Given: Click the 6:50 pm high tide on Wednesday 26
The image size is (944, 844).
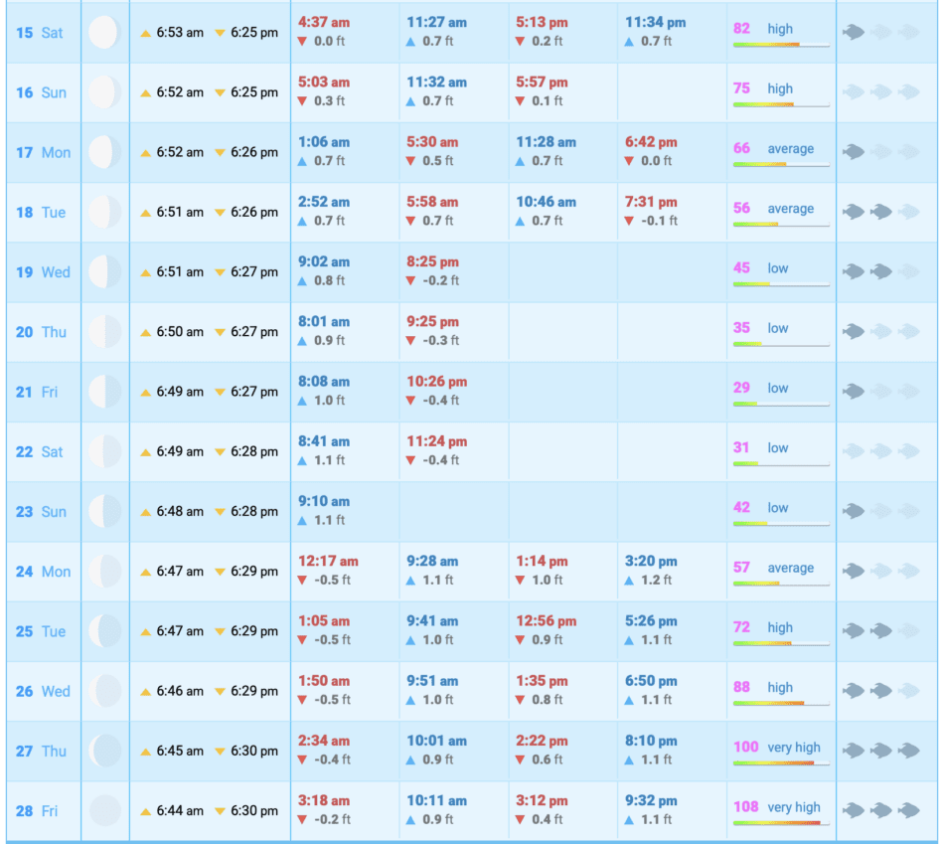Looking at the screenshot, I should (x=651, y=682).
